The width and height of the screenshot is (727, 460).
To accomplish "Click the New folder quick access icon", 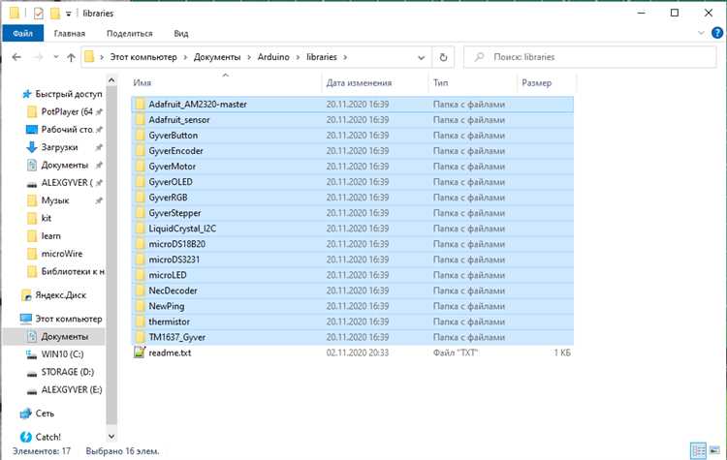I will 54,14.
